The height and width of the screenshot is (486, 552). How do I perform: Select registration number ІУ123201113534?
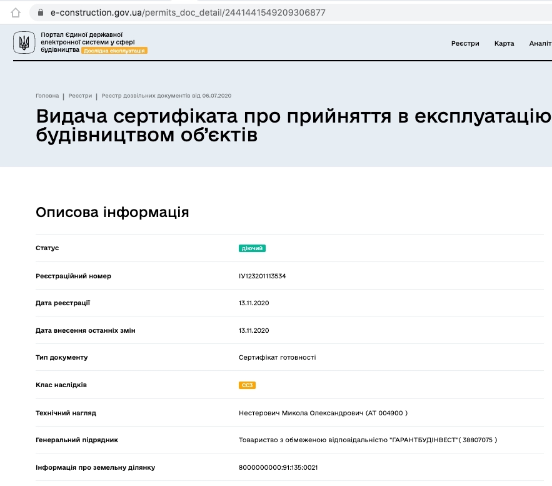263,276
